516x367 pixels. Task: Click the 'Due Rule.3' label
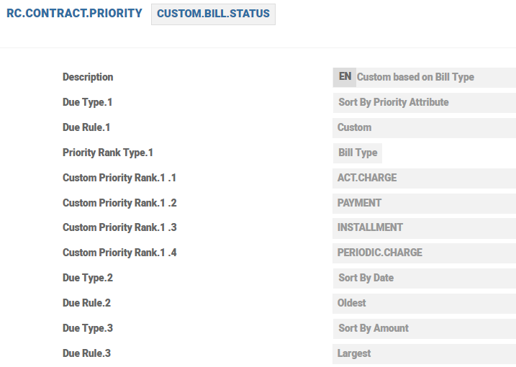coord(86,353)
